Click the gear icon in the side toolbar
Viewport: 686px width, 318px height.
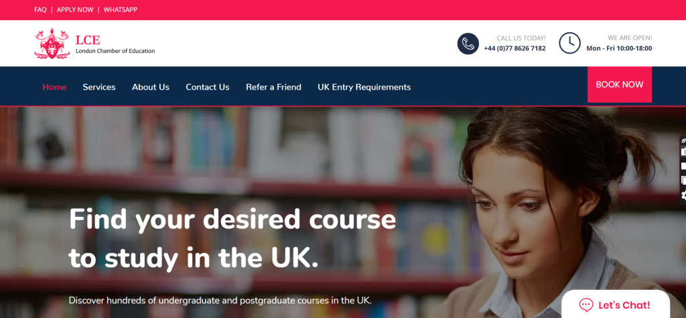click(683, 195)
